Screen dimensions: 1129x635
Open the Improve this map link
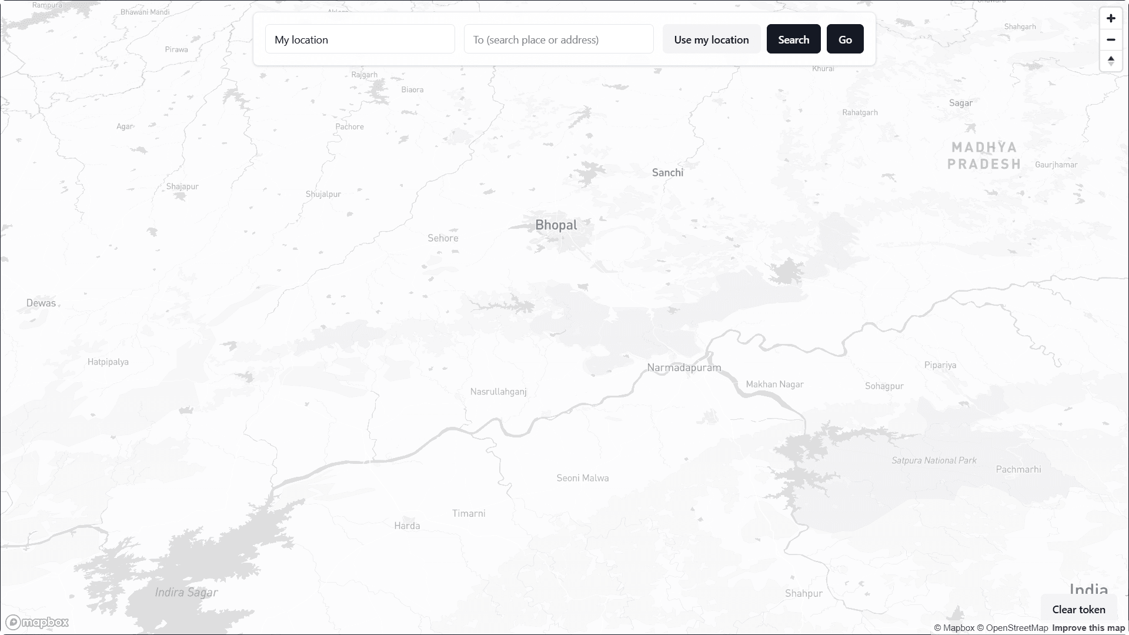pyautogui.click(x=1088, y=627)
